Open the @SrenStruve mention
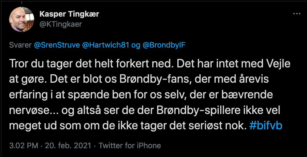Screen dimensions: 307x157 57,45
